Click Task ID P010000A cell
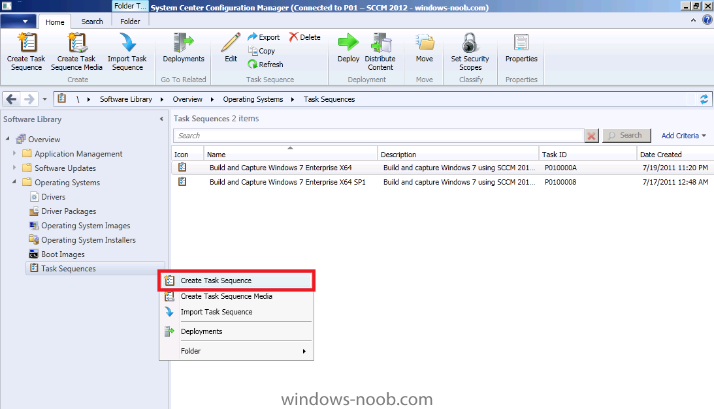 [560, 168]
